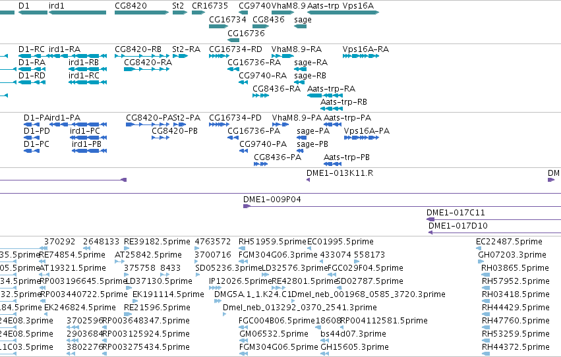Click the EK191114.5prime EST label
The image size is (561, 357).
[168, 294]
